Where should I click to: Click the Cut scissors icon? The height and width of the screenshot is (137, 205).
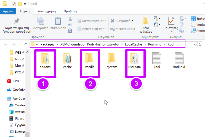70,19
